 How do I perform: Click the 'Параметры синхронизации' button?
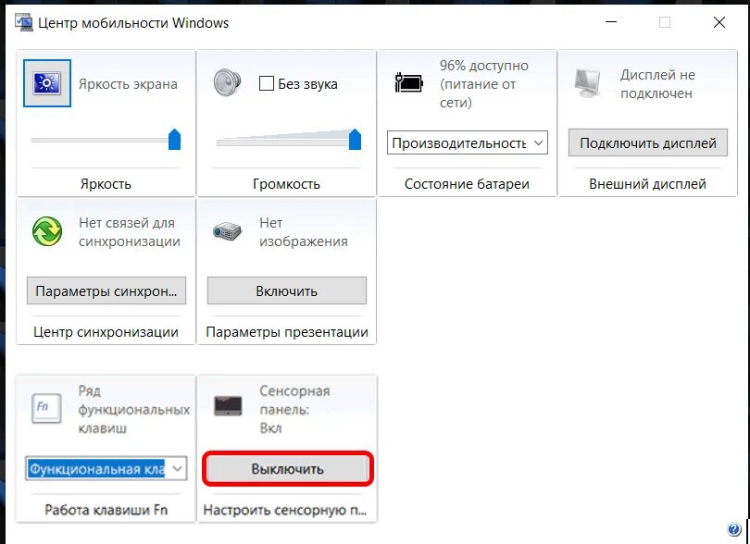(x=106, y=291)
